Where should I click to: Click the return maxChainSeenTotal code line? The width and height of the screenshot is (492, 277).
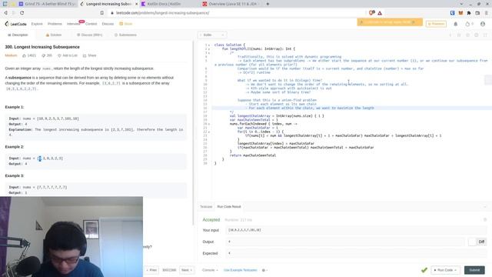[253, 155]
